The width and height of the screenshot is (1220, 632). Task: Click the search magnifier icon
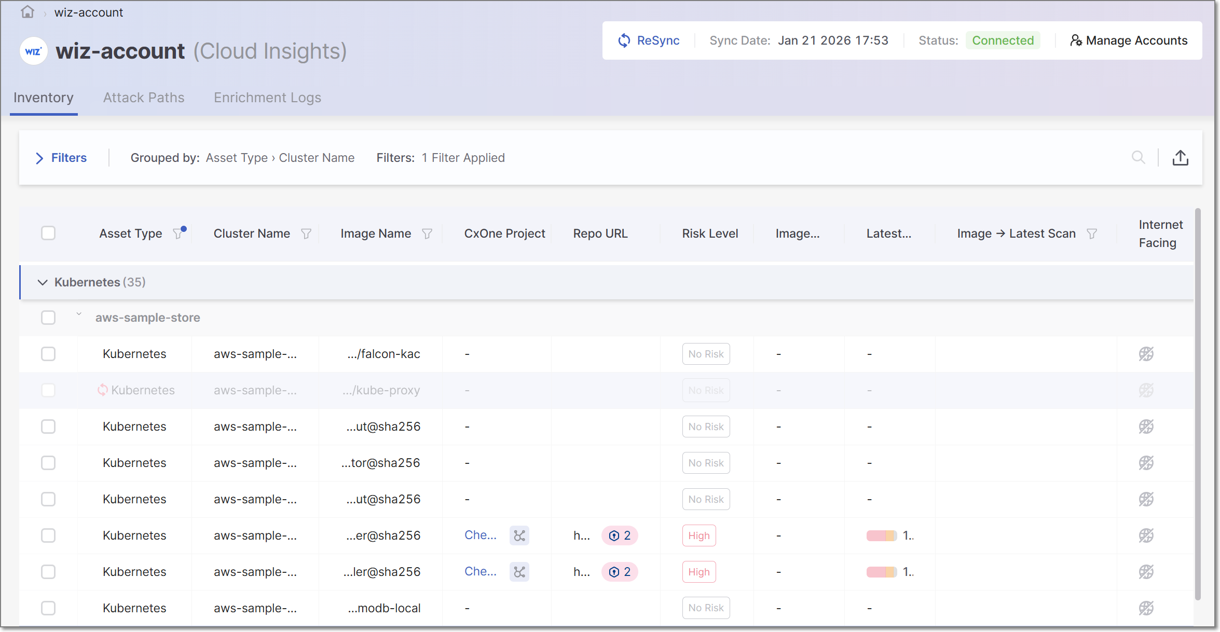[x=1138, y=157]
